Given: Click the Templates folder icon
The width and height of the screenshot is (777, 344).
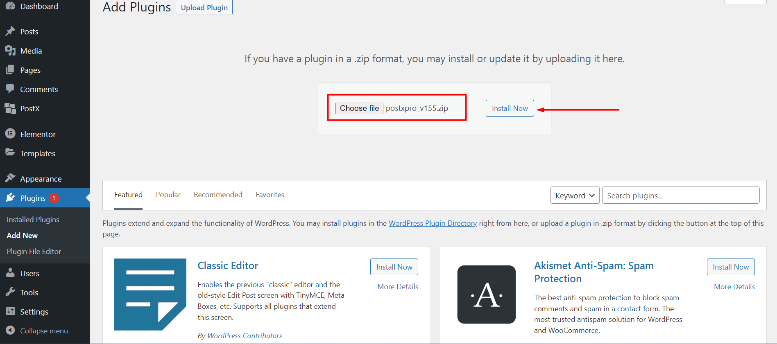Looking at the screenshot, I should pyautogui.click(x=10, y=152).
